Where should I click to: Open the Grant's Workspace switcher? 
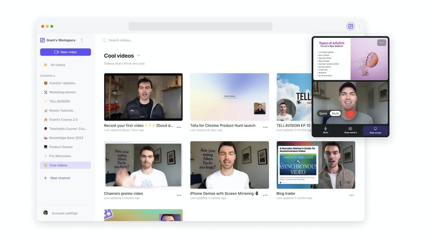coord(62,40)
